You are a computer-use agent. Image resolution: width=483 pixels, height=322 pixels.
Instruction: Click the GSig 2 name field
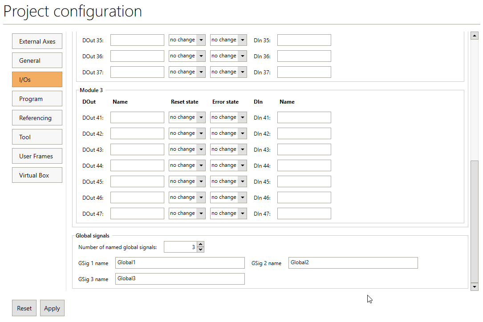click(x=353, y=263)
